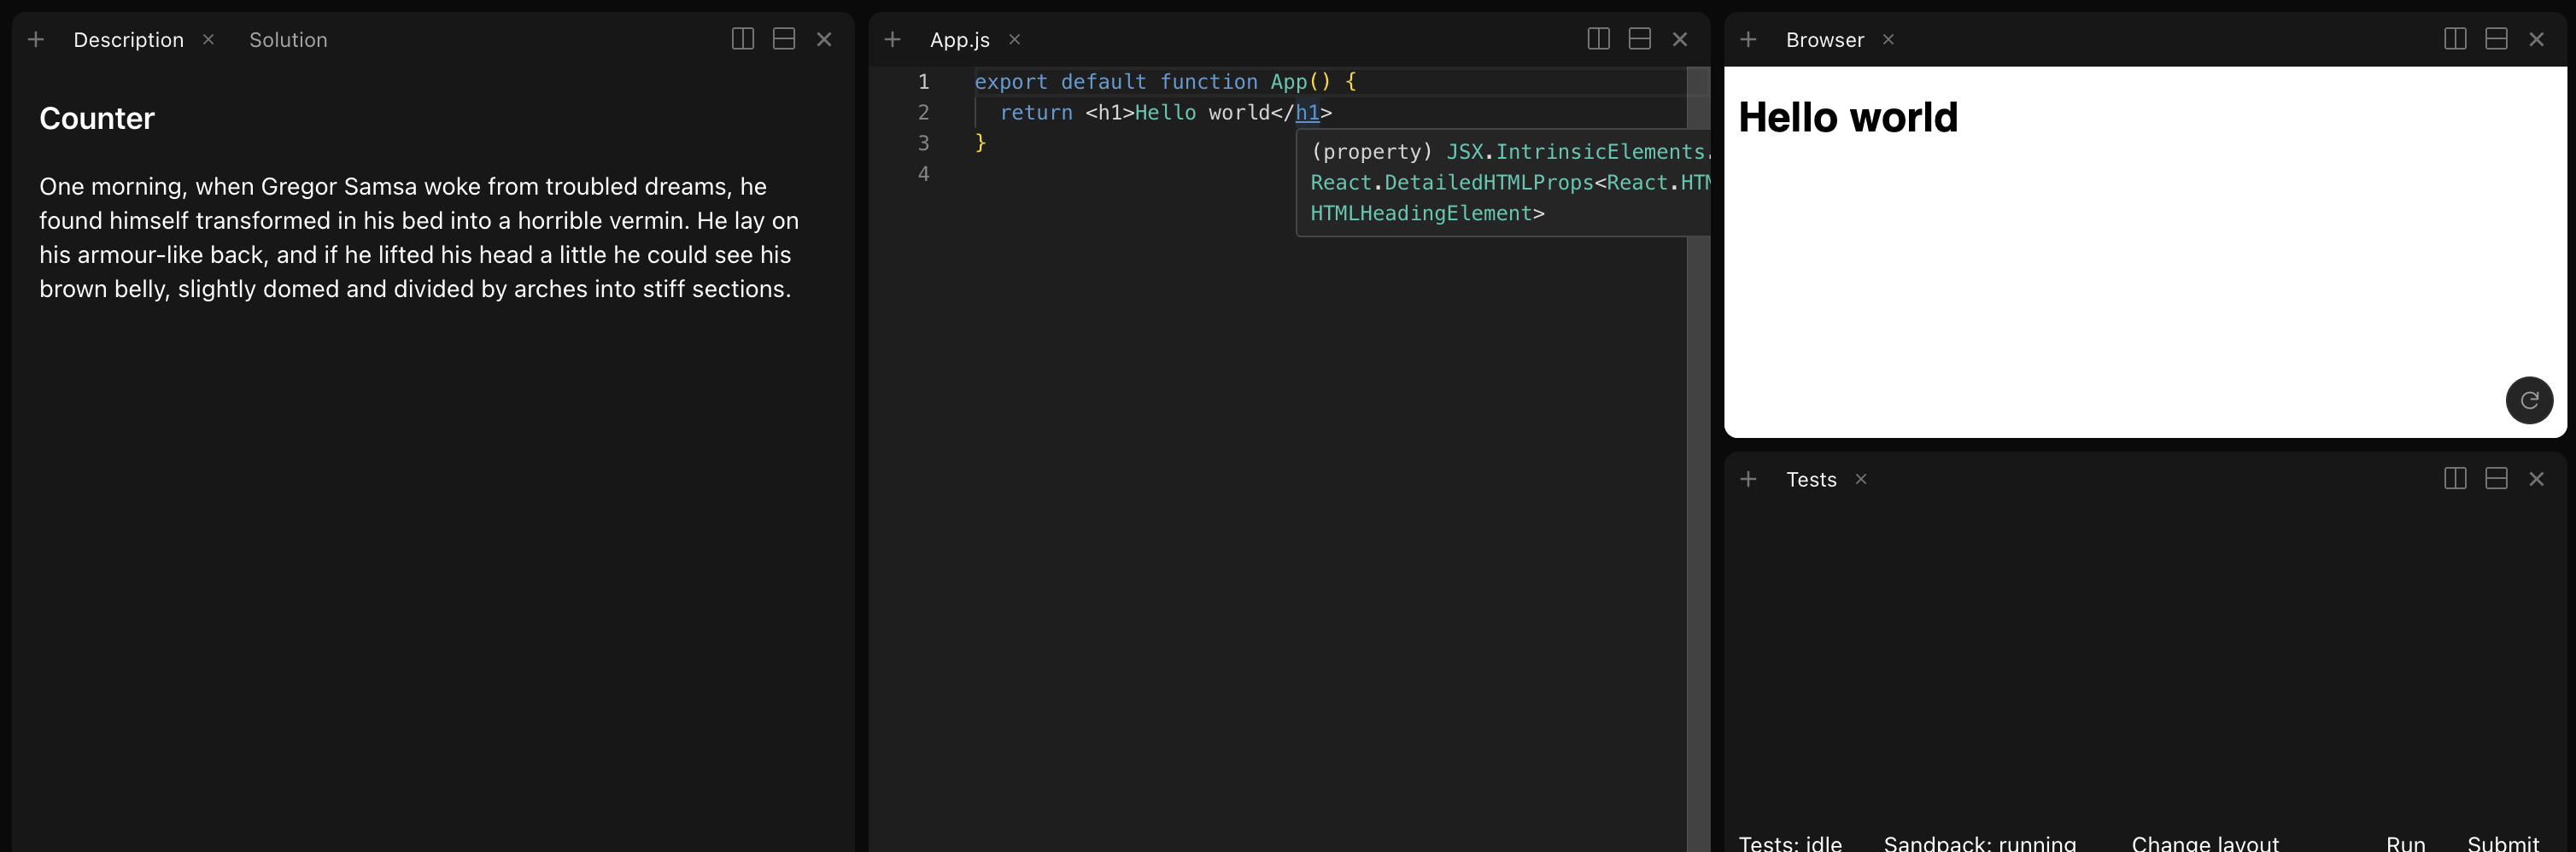Split the App.js editor into rows
This screenshot has height=852, width=2576.
pyautogui.click(x=1639, y=39)
